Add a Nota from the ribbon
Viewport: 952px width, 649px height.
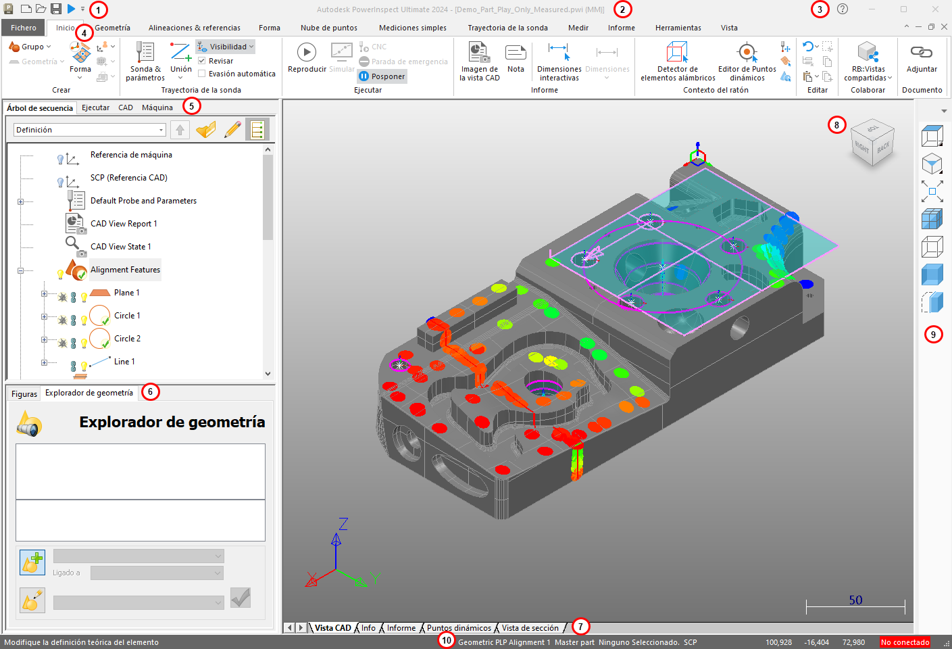[516, 58]
